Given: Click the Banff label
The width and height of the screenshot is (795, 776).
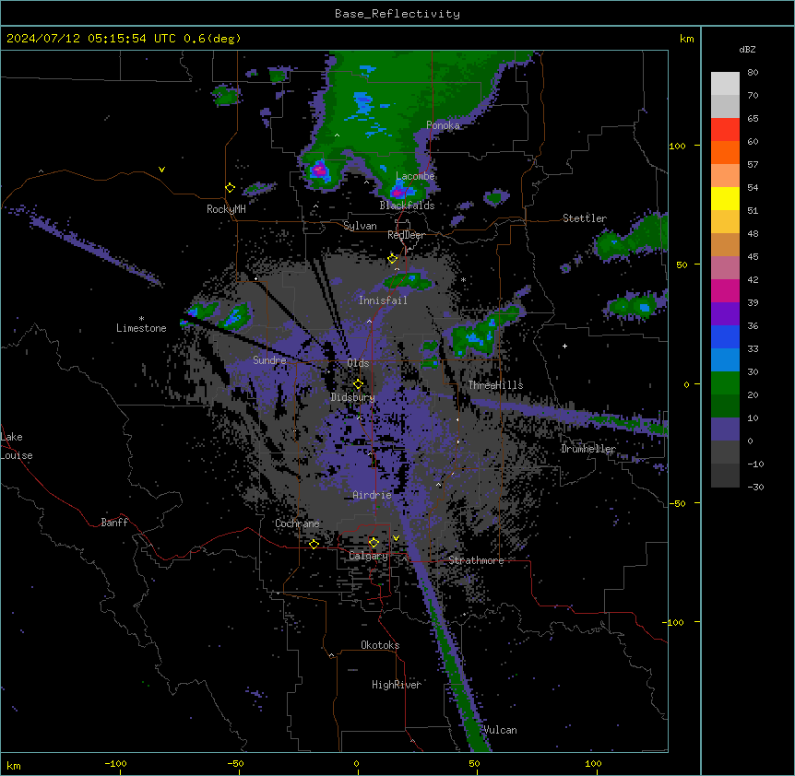Looking at the screenshot, I should click(114, 523).
